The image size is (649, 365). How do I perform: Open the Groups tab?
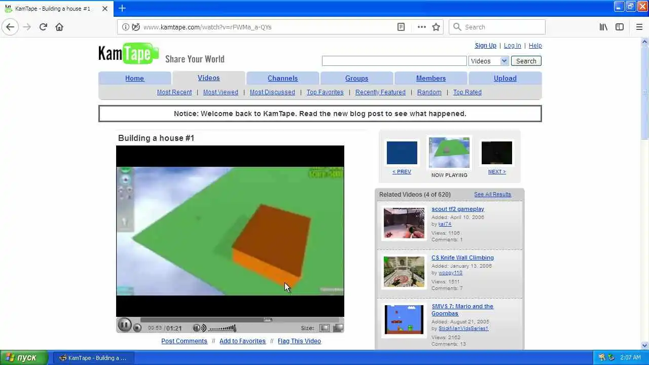pos(356,78)
